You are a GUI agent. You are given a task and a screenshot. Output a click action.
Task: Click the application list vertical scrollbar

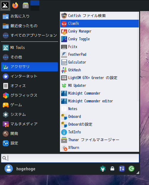138,57
